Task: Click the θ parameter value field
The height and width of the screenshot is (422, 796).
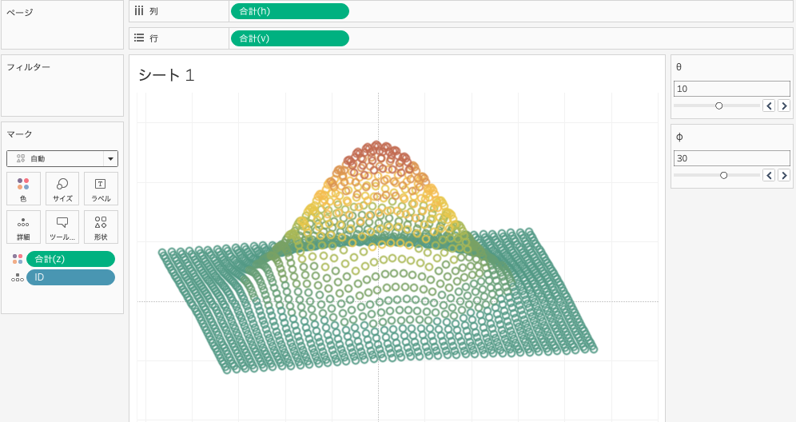Action: (731, 89)
